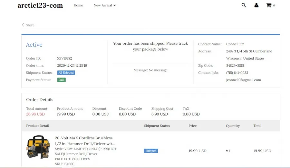
Task: Click the green Paid status badge
Action: point(62,80)
